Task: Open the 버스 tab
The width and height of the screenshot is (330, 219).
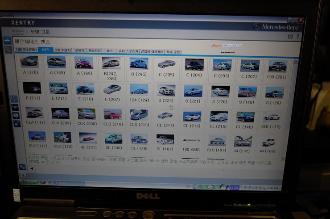Action: click(x=110, y=51)
